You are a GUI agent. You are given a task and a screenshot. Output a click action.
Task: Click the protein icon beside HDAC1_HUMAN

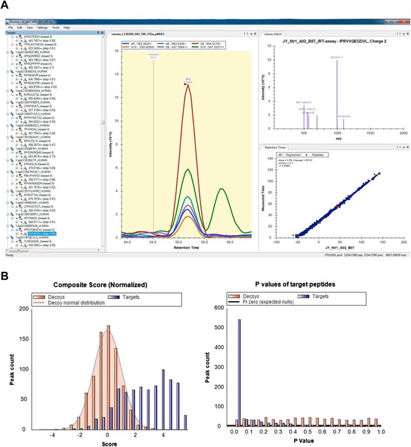(12, 172)
